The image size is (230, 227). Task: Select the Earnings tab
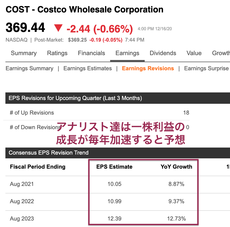pyautogui.click(x=127, y=53)
